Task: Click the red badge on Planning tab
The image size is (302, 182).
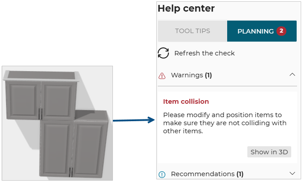Action: pos(281,31)
